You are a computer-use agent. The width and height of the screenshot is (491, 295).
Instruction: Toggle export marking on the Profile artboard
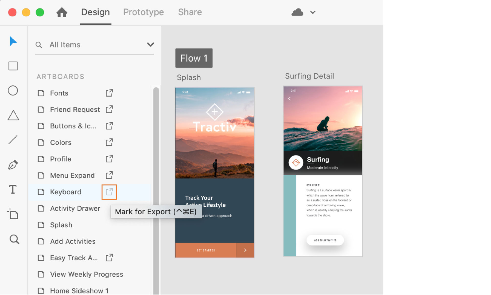pos(109,159)
